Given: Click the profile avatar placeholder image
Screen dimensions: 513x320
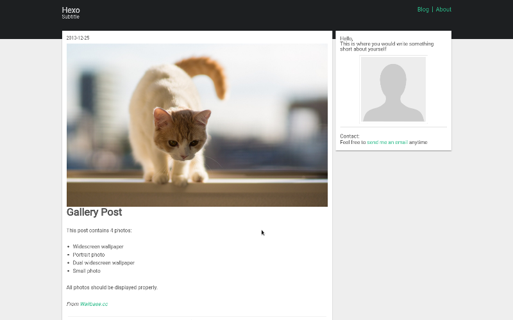Looking at the screenshot, I should (x=393, y=89).
